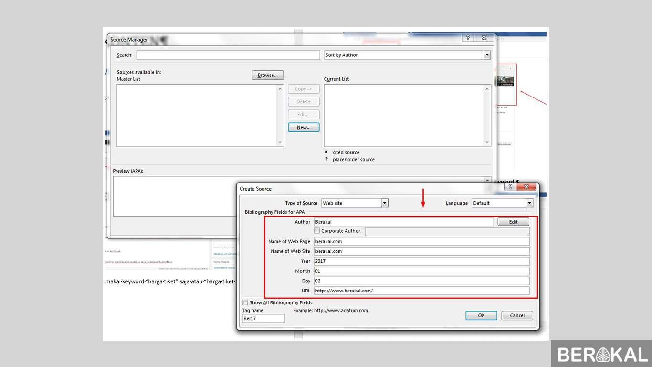Check Show All Bibliography Fields

tap(245, 302)
